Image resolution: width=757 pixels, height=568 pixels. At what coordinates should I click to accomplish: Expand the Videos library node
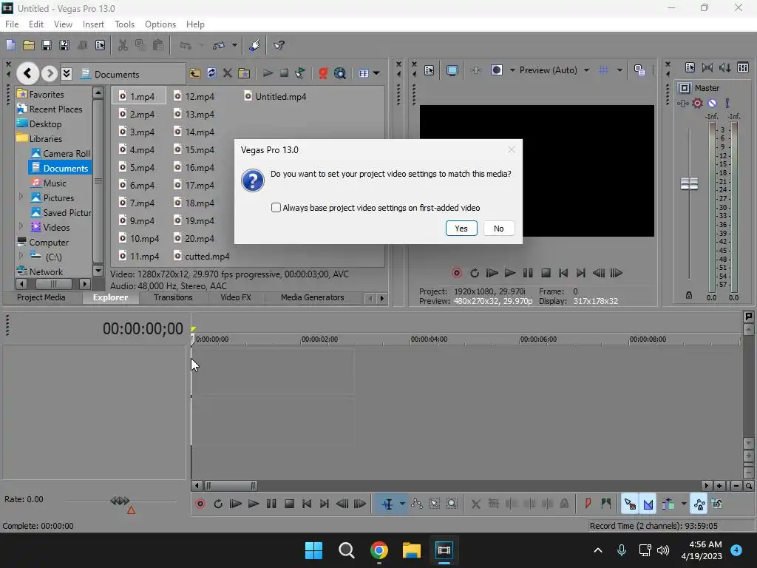pyautogui.click(x=21, y=226)
